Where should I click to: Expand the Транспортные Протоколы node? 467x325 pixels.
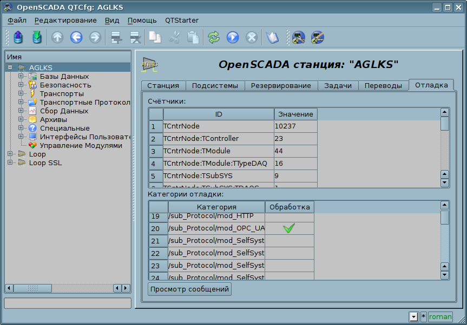click(x=21, y=102)
